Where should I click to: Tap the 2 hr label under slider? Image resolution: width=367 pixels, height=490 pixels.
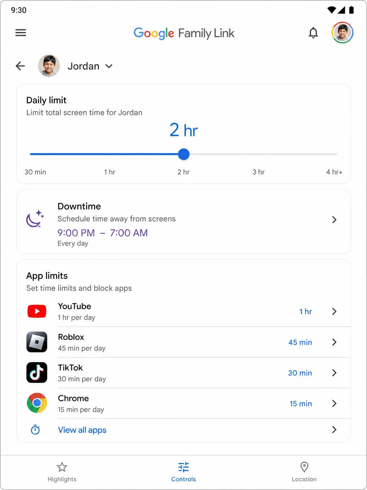(183, 172)
